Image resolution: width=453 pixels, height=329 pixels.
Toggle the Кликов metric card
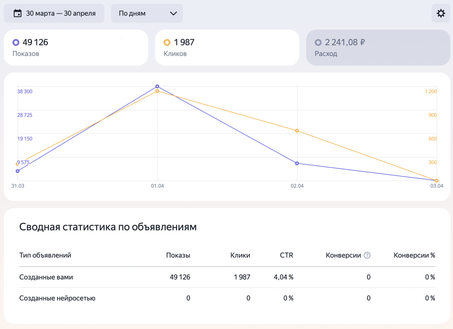coord(227,48)
